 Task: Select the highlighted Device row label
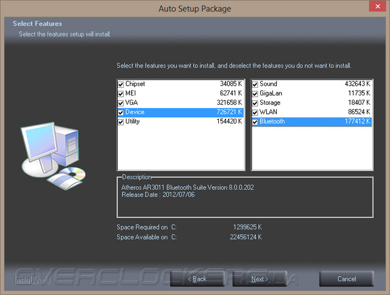coord(135,112)
